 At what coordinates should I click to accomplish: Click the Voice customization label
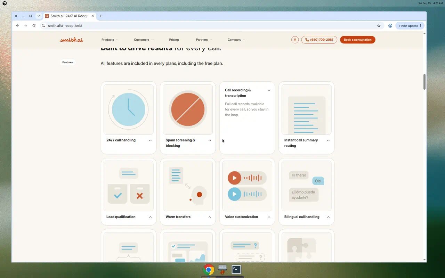click(241, 217)
